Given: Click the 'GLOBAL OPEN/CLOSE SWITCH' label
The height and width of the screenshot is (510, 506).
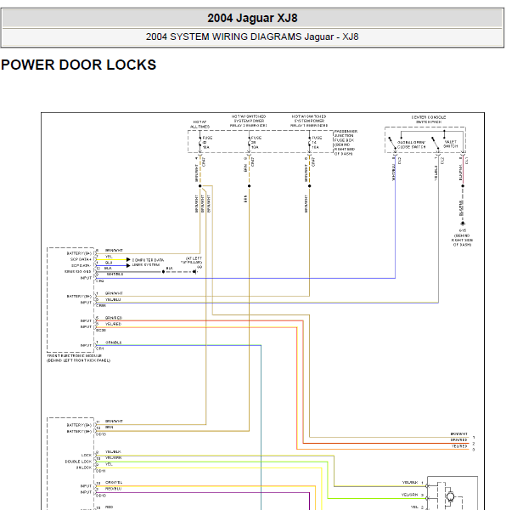Looking at the screenshot, I should (411, 144).
